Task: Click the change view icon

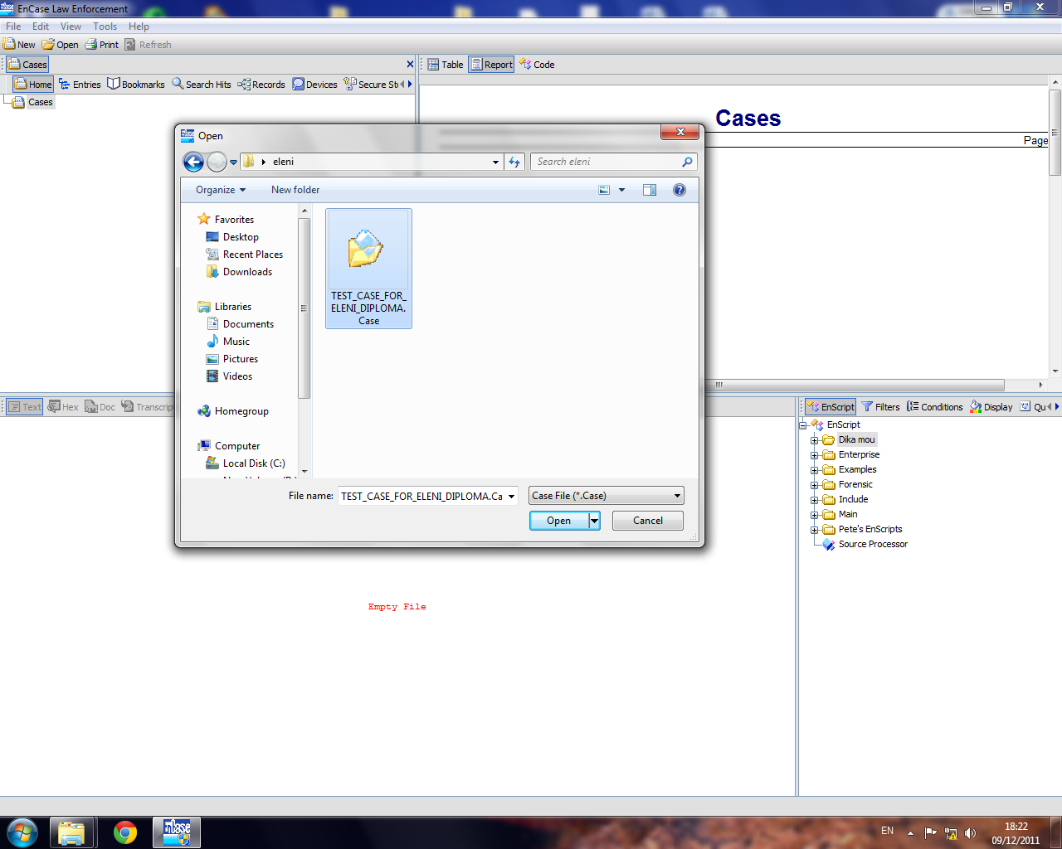Action: click(x=604, y=190)
